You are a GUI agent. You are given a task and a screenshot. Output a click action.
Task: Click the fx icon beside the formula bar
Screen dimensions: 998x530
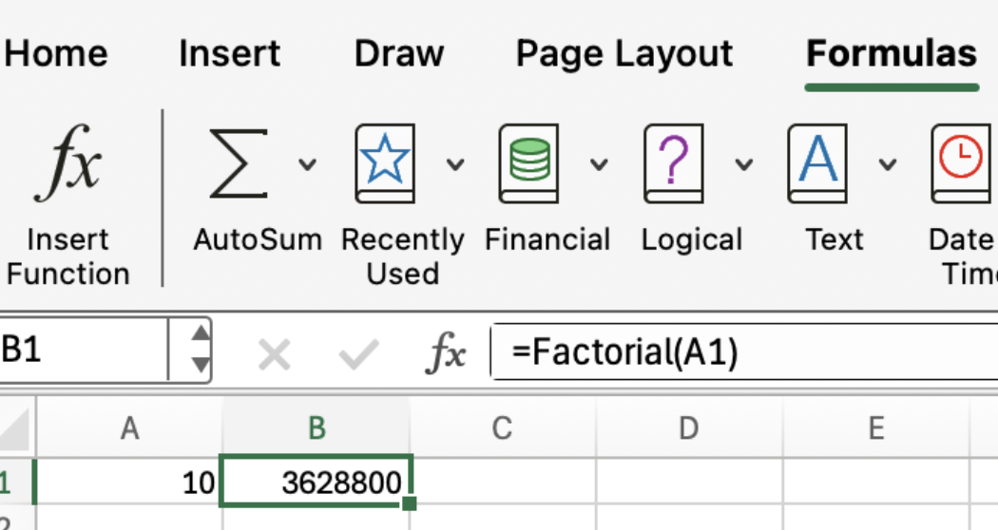(x=446, y=351)
